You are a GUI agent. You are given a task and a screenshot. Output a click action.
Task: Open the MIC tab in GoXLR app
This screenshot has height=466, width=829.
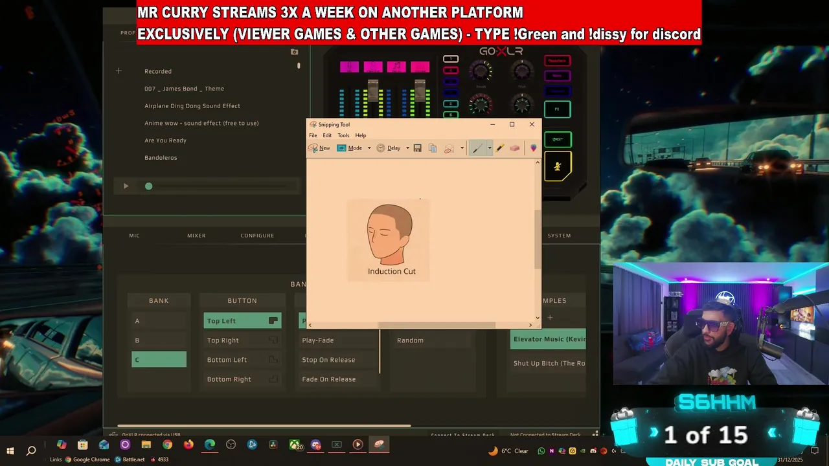[134, 236]
